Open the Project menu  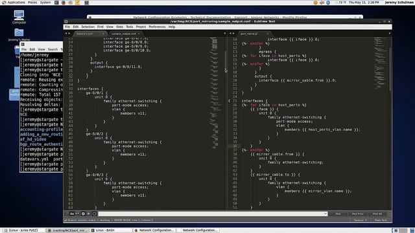(141, 27)
